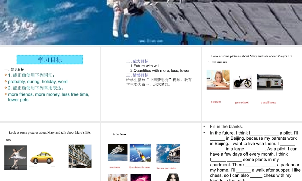
Task: Click '1.Future with will.' line
Action: 145,66
